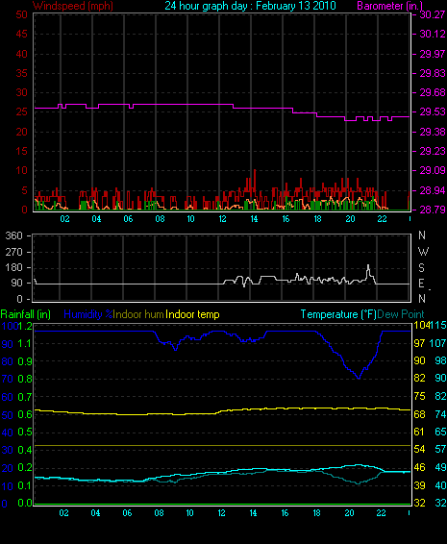447x544 pixels.
Task: Click the graph title February 13 2010
Action: pos(296,6)
